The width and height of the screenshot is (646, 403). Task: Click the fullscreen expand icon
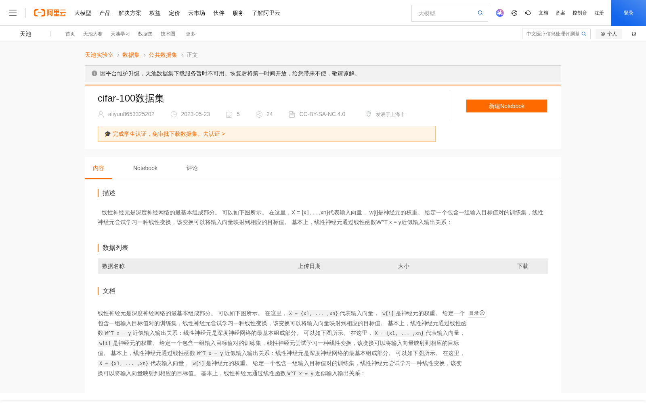(634, 34)
